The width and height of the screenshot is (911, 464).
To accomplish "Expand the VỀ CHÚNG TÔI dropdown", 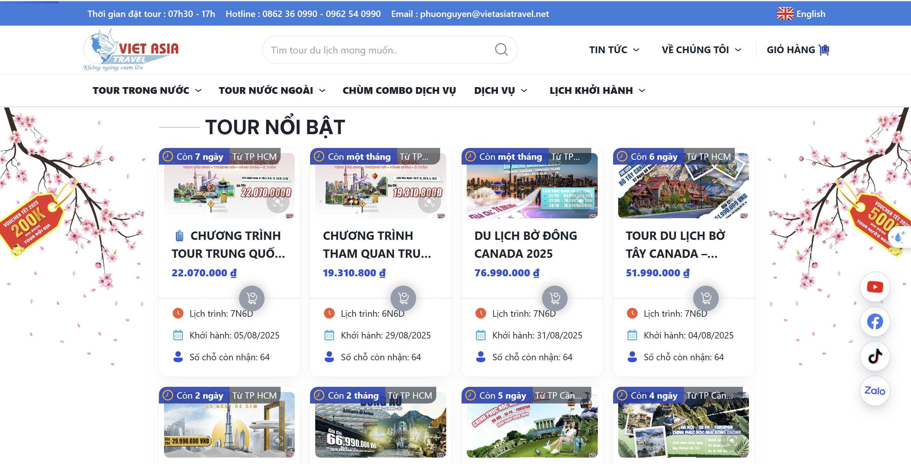I will (x=702, y=50).
